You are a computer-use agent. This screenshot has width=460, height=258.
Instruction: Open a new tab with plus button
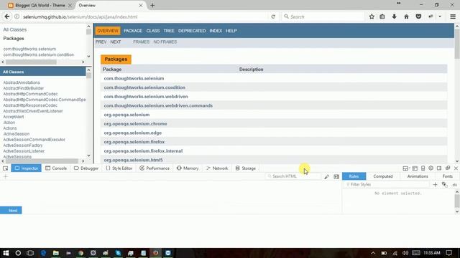152,5
